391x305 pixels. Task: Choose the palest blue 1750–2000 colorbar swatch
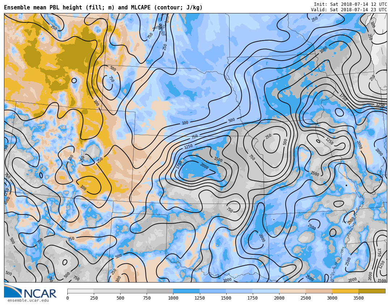[266, 291]
